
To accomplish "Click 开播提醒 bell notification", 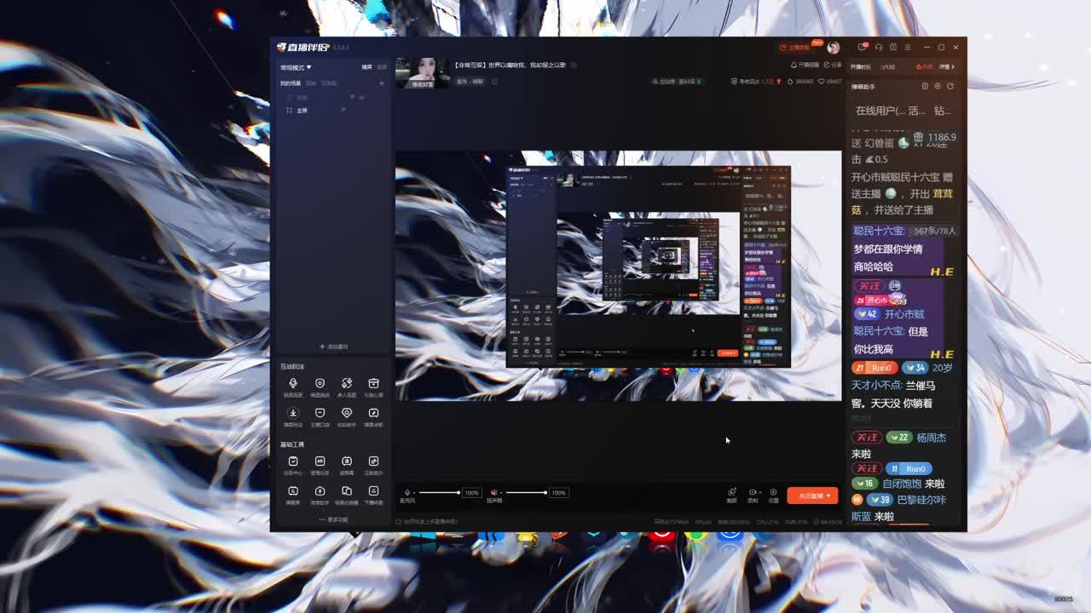I will point(805,65).
